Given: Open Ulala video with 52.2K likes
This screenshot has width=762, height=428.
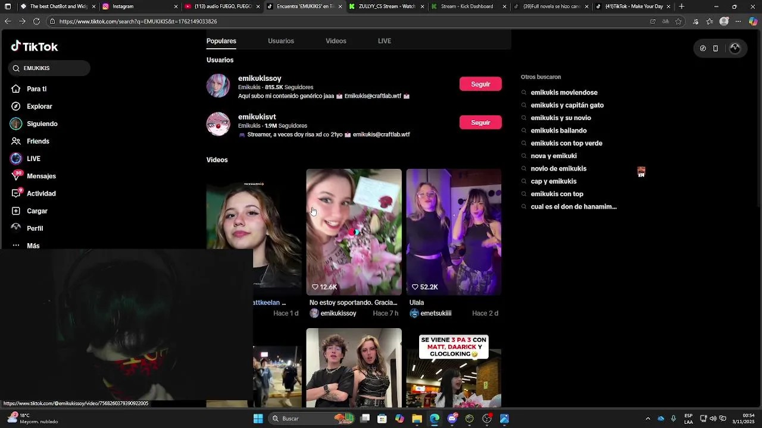Looking at the screenshot, I should (x=454, y=232).
